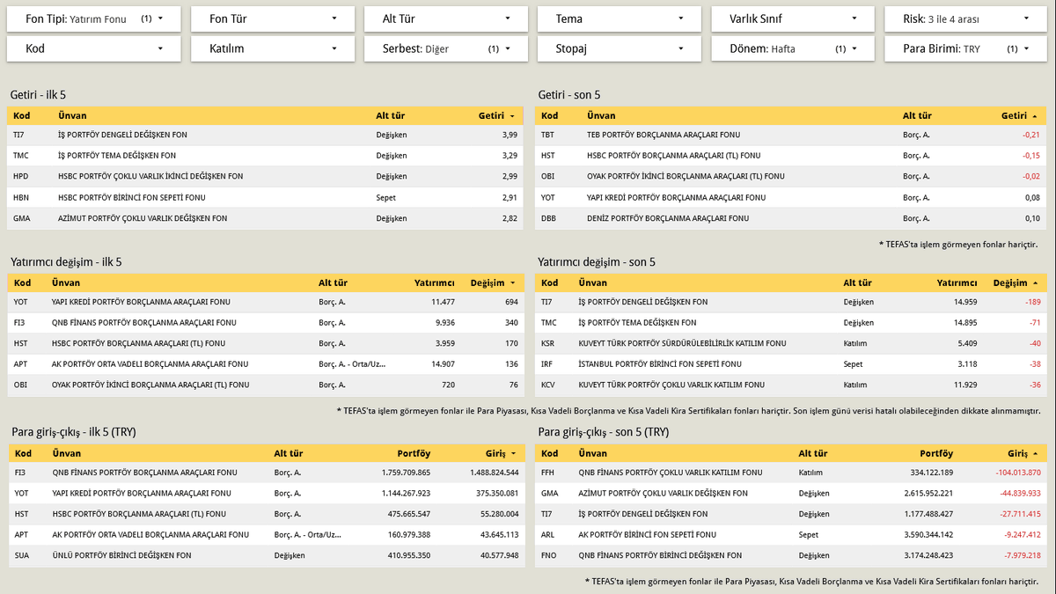Click HSBC PORTFÖY BORÇLANMA ARAÇLARI in Getiri son 5

pos(673,156)
